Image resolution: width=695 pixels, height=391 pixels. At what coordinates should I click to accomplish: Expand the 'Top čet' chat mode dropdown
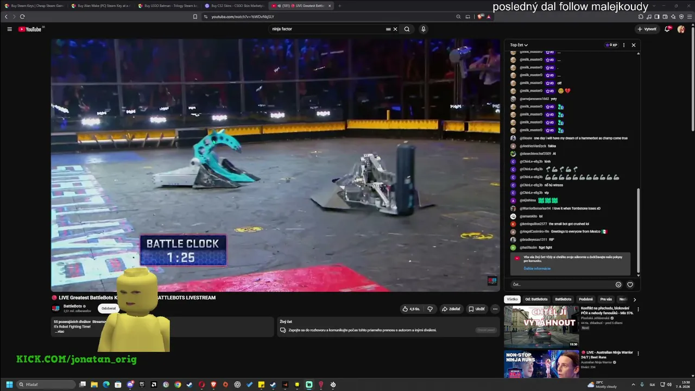(x=519, y=45)
